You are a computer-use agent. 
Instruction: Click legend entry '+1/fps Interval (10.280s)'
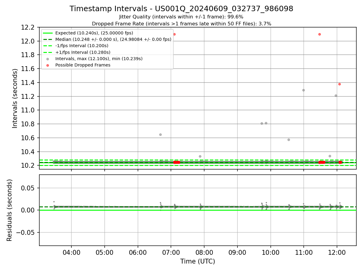click(x=83, y=52)
